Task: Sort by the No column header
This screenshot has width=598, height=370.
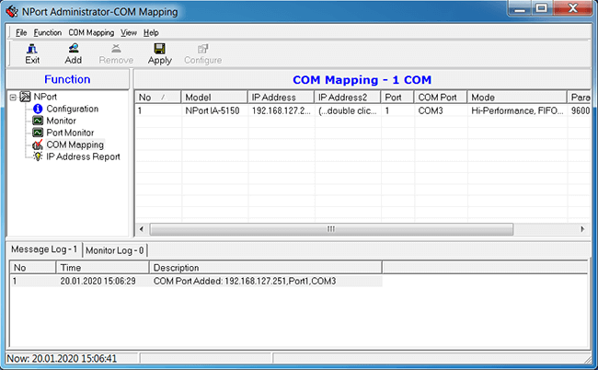Action: pos(158,98)
